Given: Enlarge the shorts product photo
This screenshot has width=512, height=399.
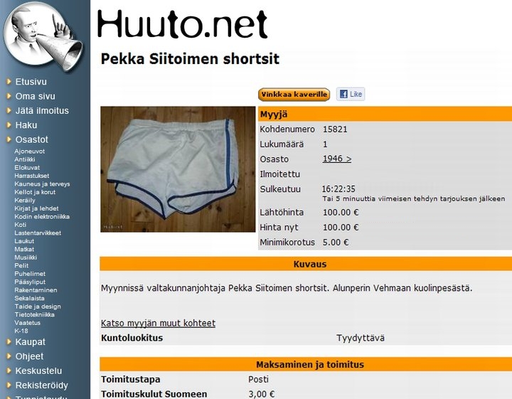Looking at the screenshot, I should coord(178,169).
